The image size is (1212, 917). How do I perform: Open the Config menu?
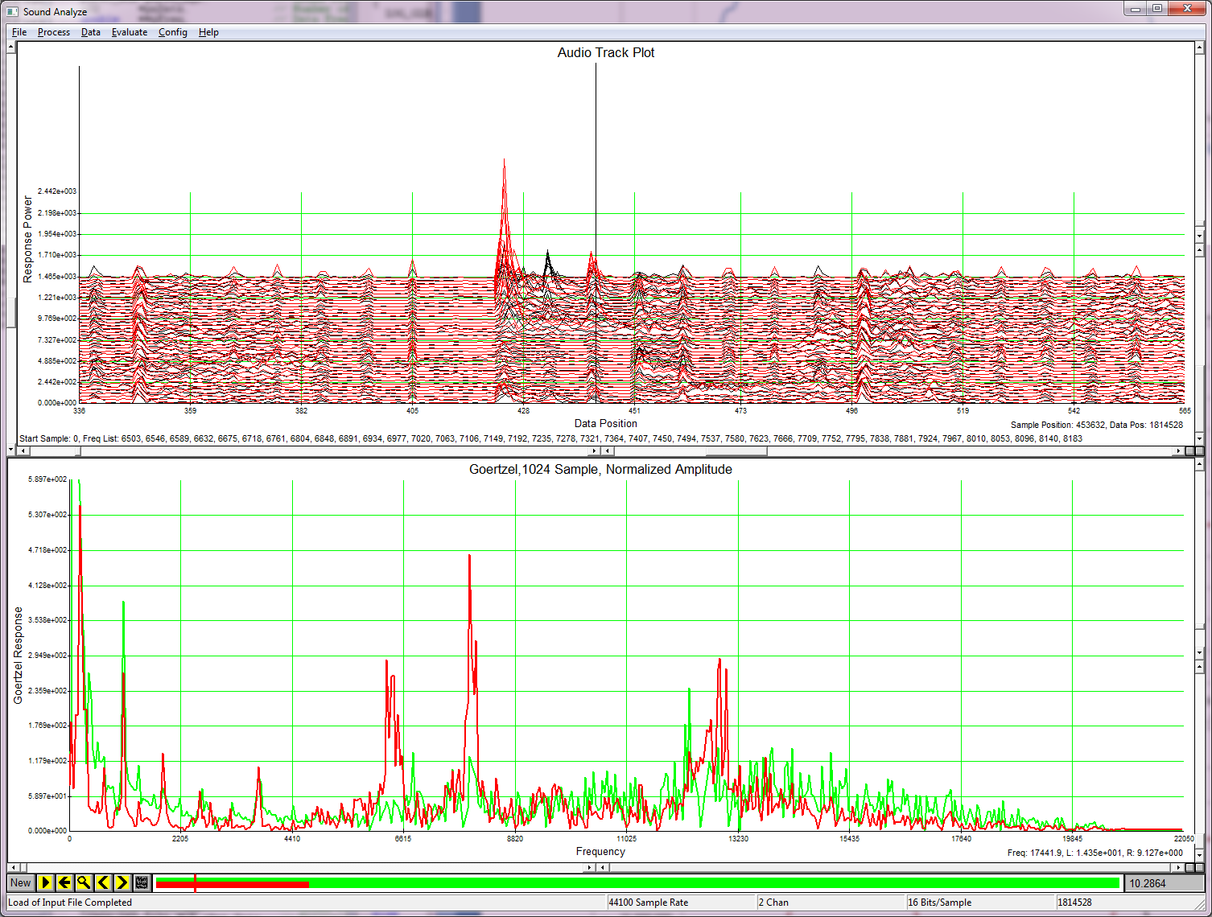coord(172,32)
